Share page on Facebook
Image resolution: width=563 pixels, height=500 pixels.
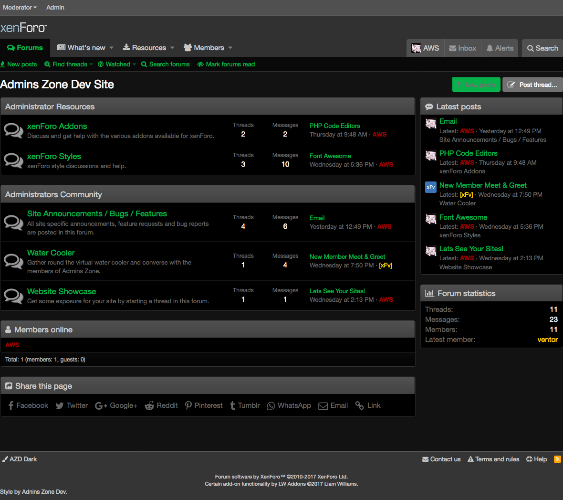[28, 405]
